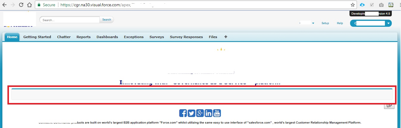Click the green cb extension icon

tap(391, 5)
